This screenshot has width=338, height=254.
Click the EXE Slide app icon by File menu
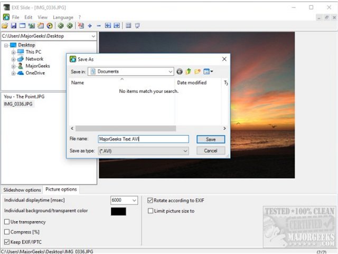click(x=6, y=17)
